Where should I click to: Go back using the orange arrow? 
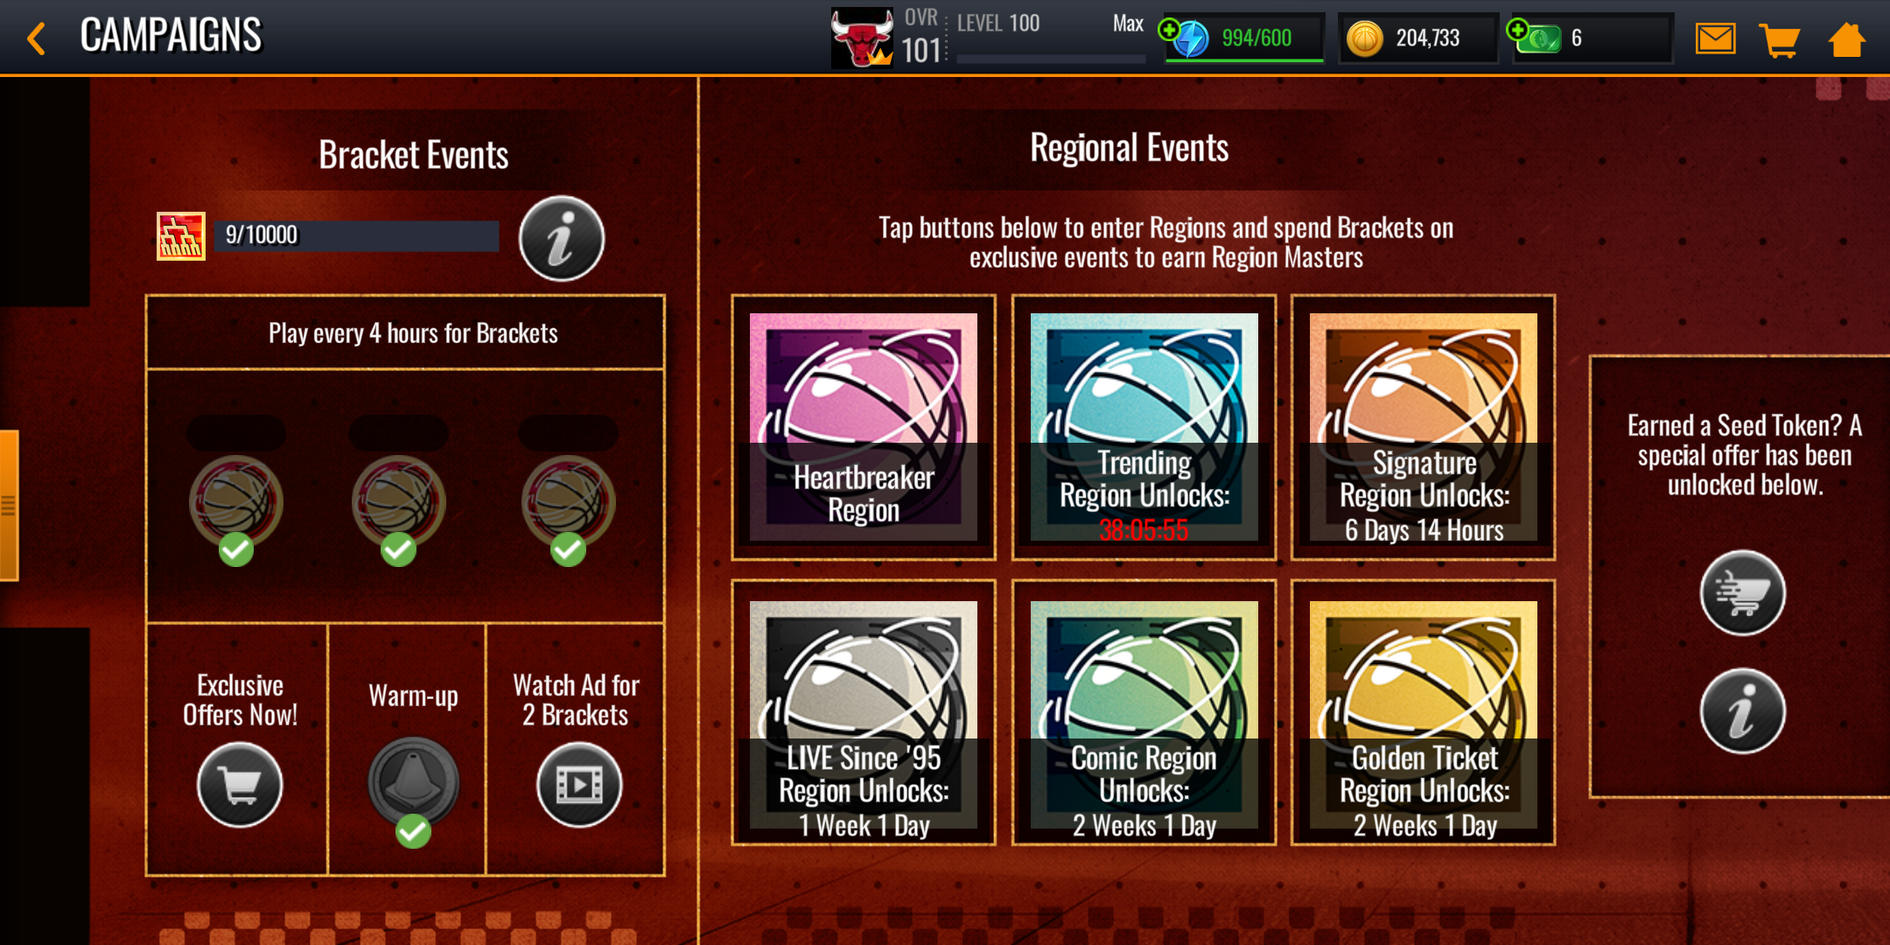tap(36, 38)
